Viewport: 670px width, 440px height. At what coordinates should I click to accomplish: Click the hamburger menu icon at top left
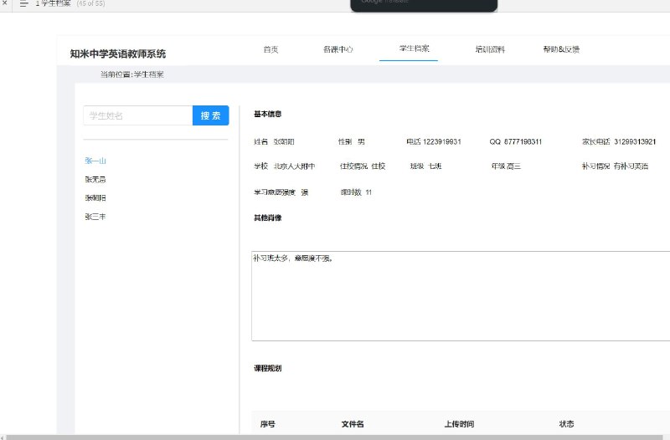tap(24, 3)
